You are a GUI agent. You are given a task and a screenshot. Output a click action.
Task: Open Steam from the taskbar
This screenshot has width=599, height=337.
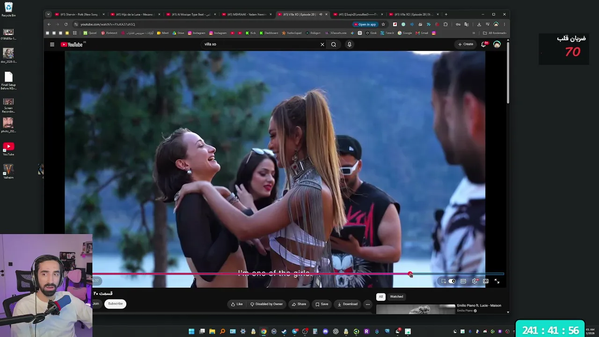[x=284, y=332]
